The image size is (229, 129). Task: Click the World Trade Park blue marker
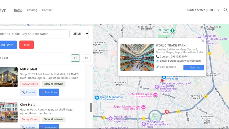click(164, 77)
